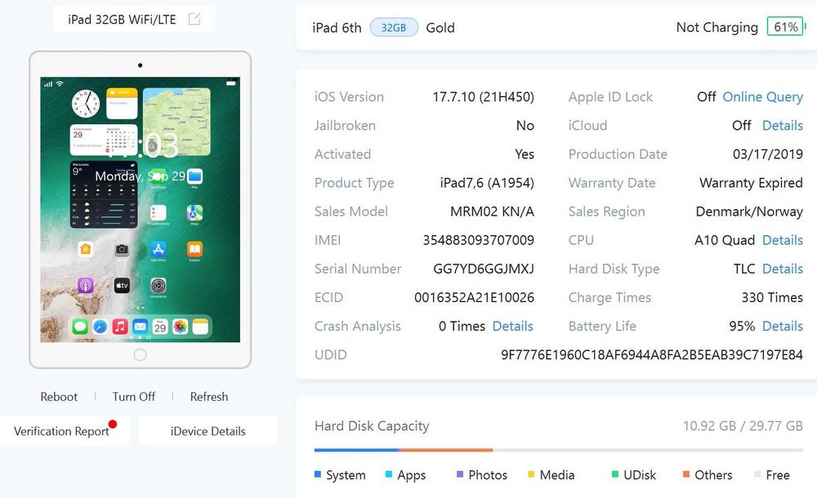Open iCloud Details link

(783, 126)
